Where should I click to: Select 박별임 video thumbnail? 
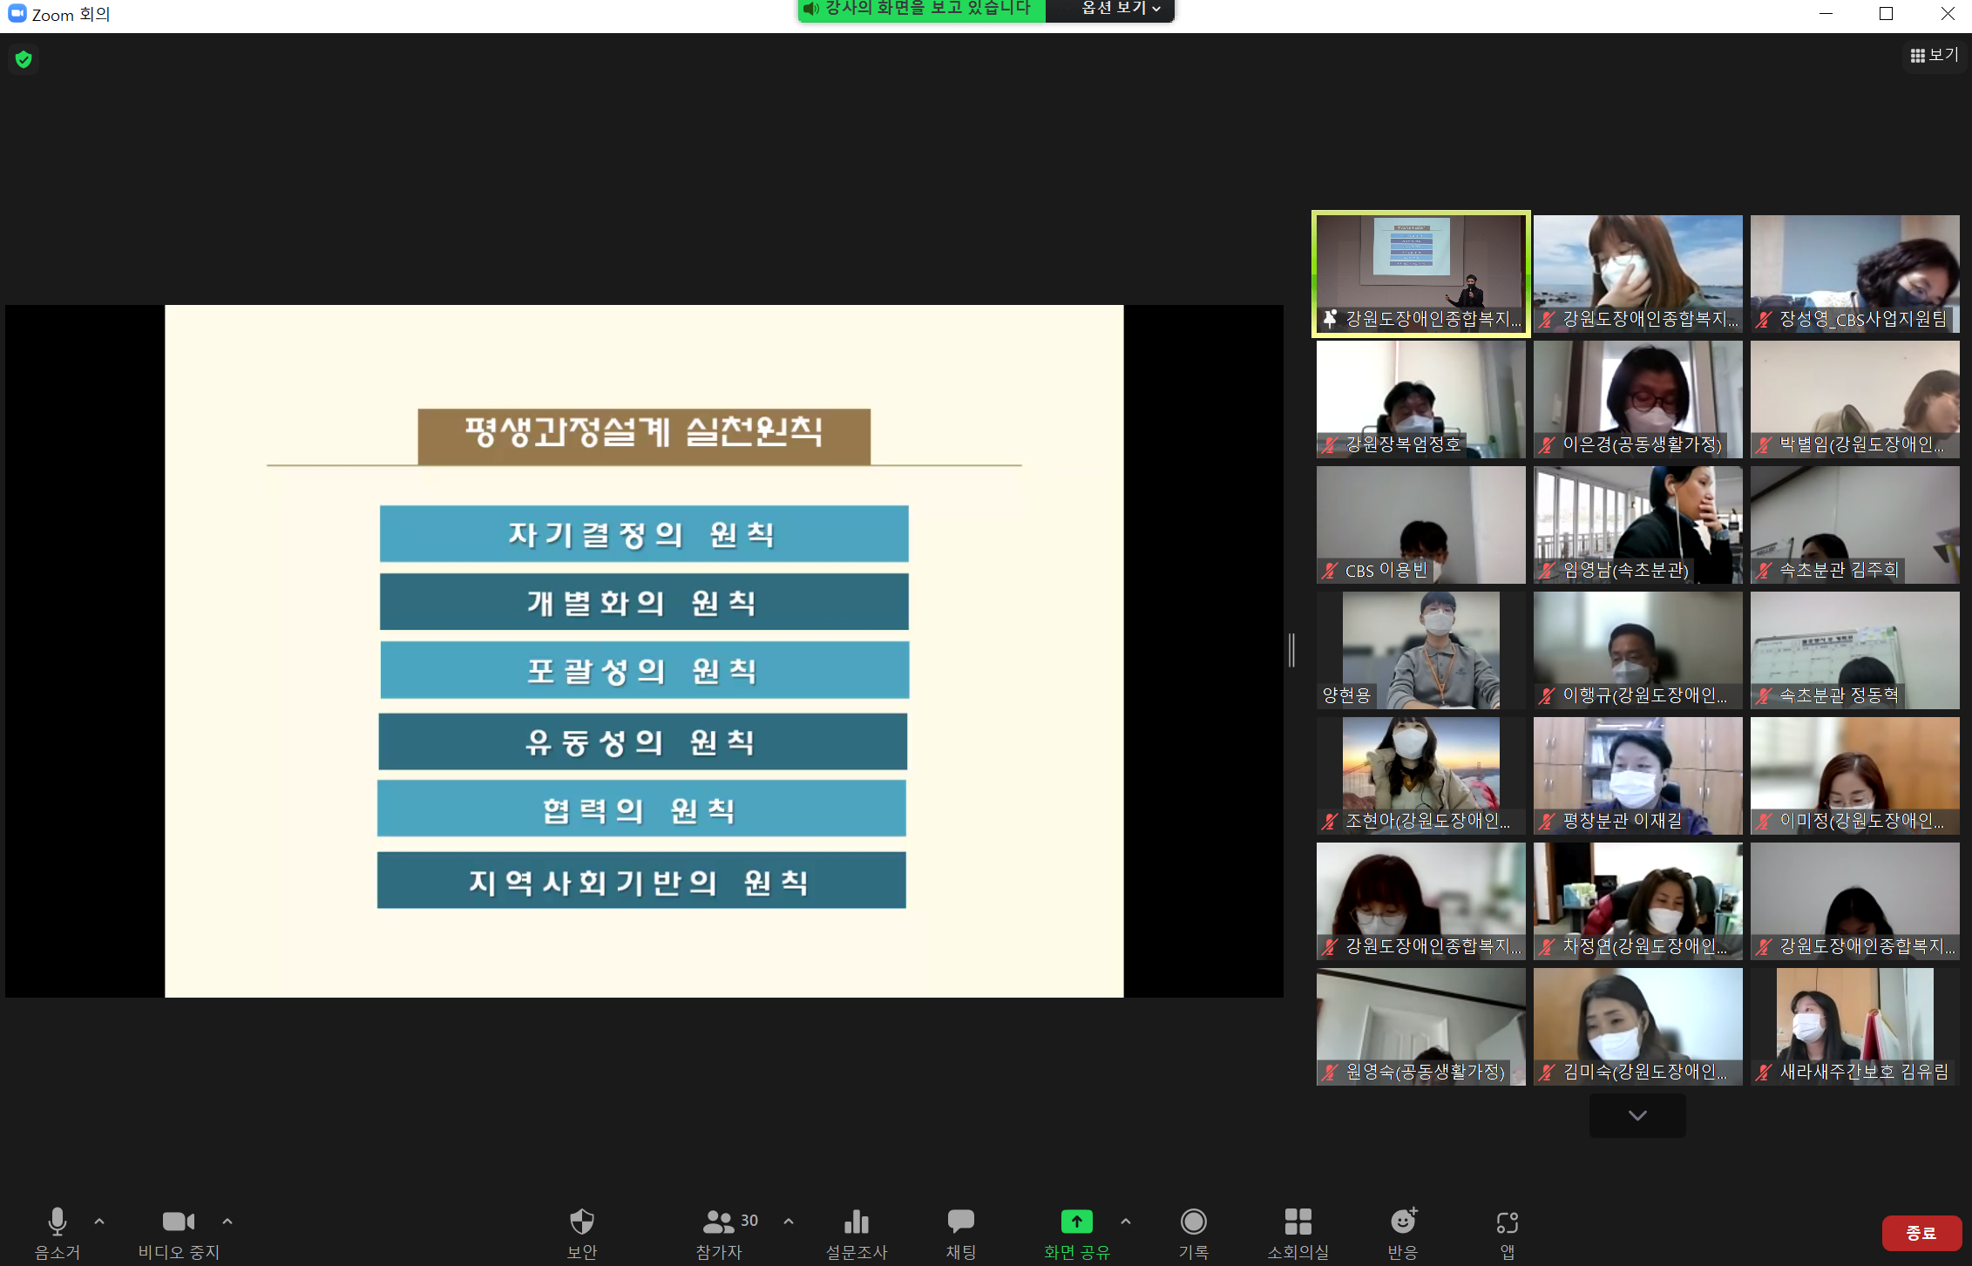coord(1855,399)
